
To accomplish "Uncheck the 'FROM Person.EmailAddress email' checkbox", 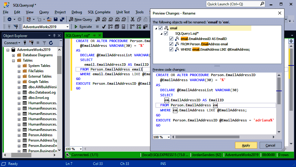I will (171, 44).
